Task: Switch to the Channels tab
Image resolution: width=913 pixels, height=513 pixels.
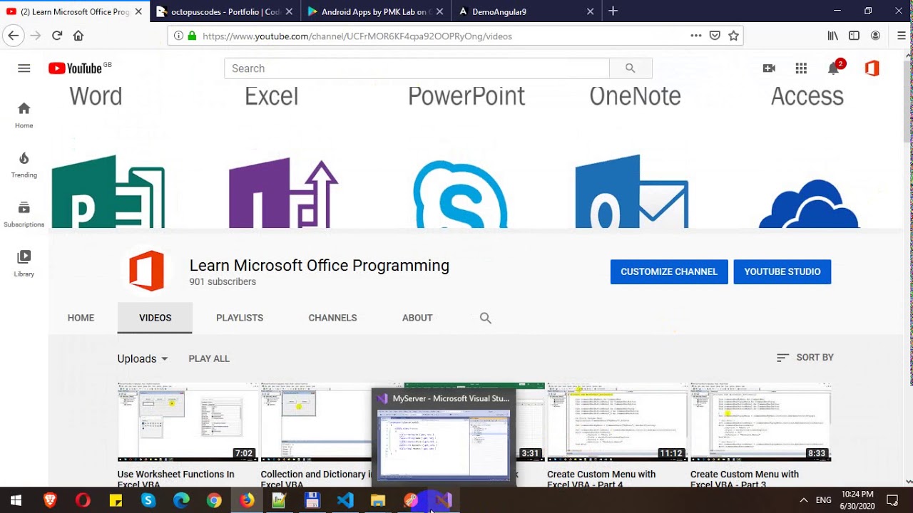Action: click(x=332, y=318)
